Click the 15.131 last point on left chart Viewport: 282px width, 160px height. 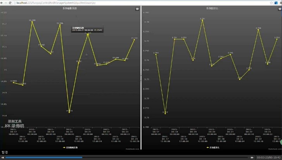[134, 40]
